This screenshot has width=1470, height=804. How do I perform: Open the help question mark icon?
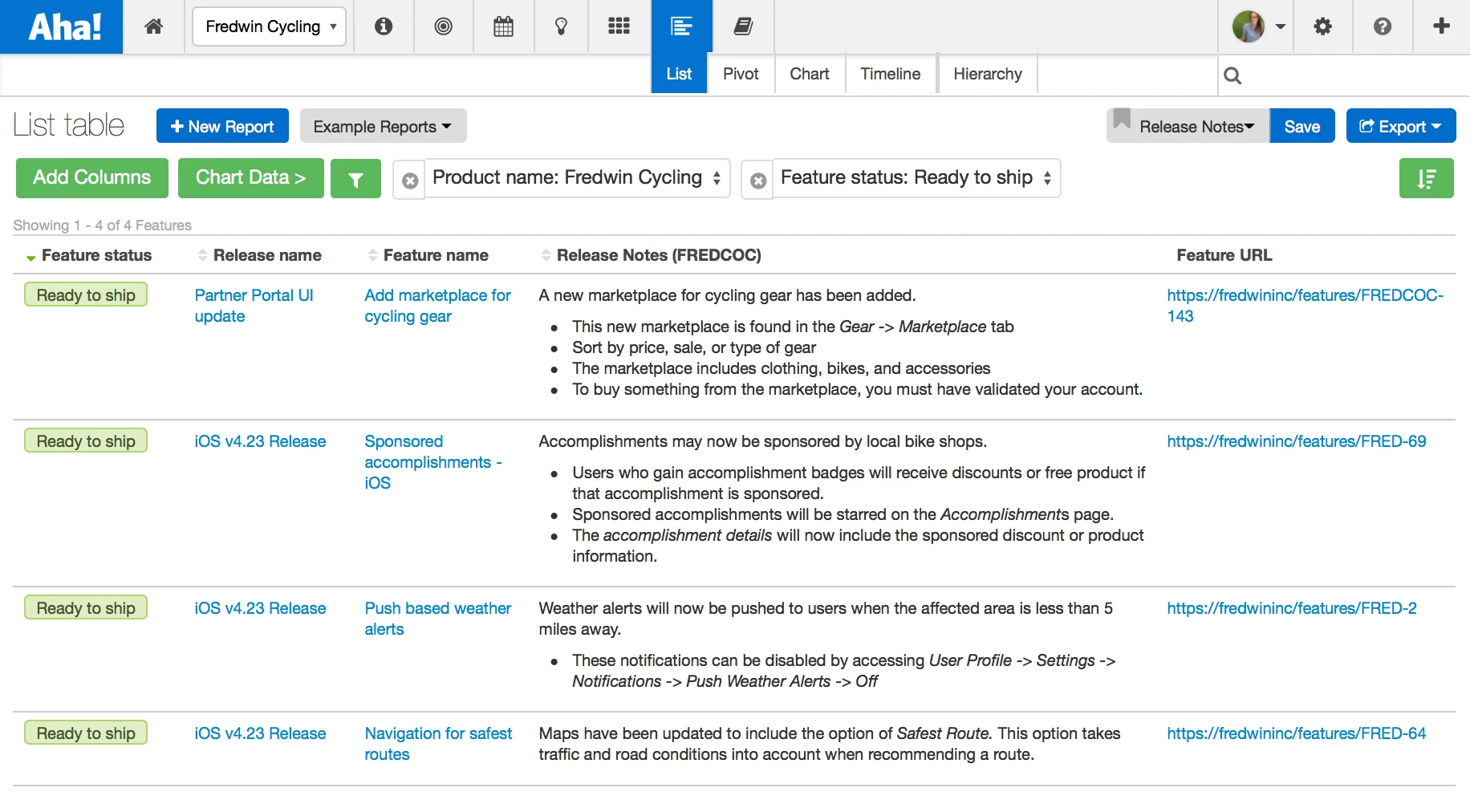[x=1382, y=26]
